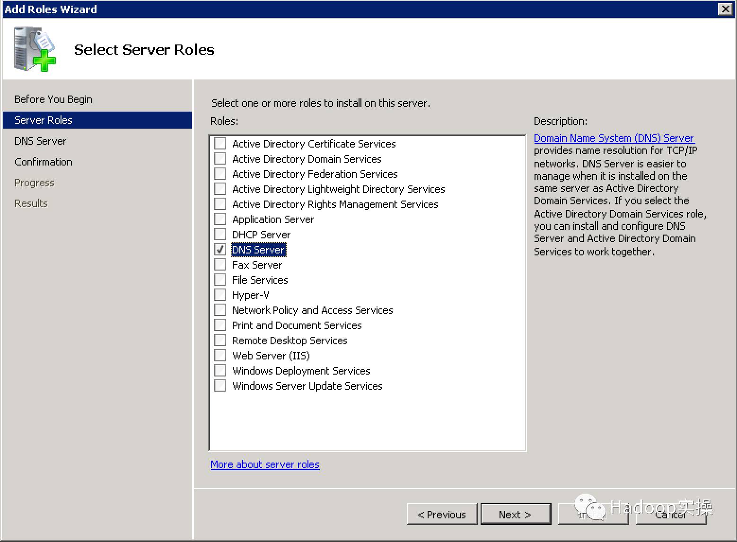Screen dimensions: 737x542
Task: Uncheck the DNS Server role
Action: [x=220, y=249]
